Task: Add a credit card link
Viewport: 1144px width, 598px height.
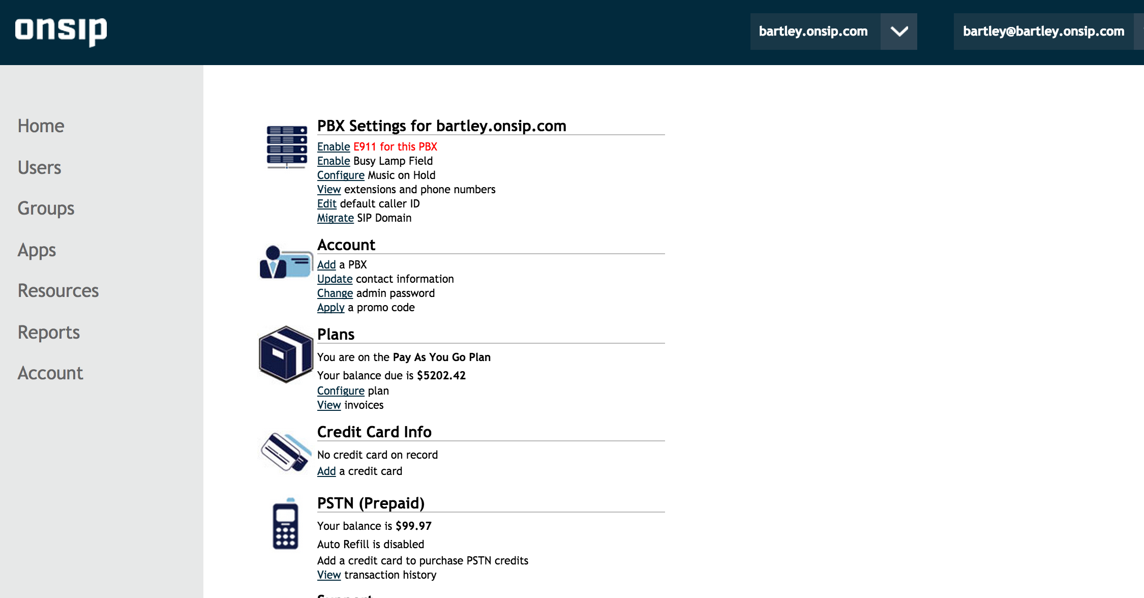Action: (326, 471)
